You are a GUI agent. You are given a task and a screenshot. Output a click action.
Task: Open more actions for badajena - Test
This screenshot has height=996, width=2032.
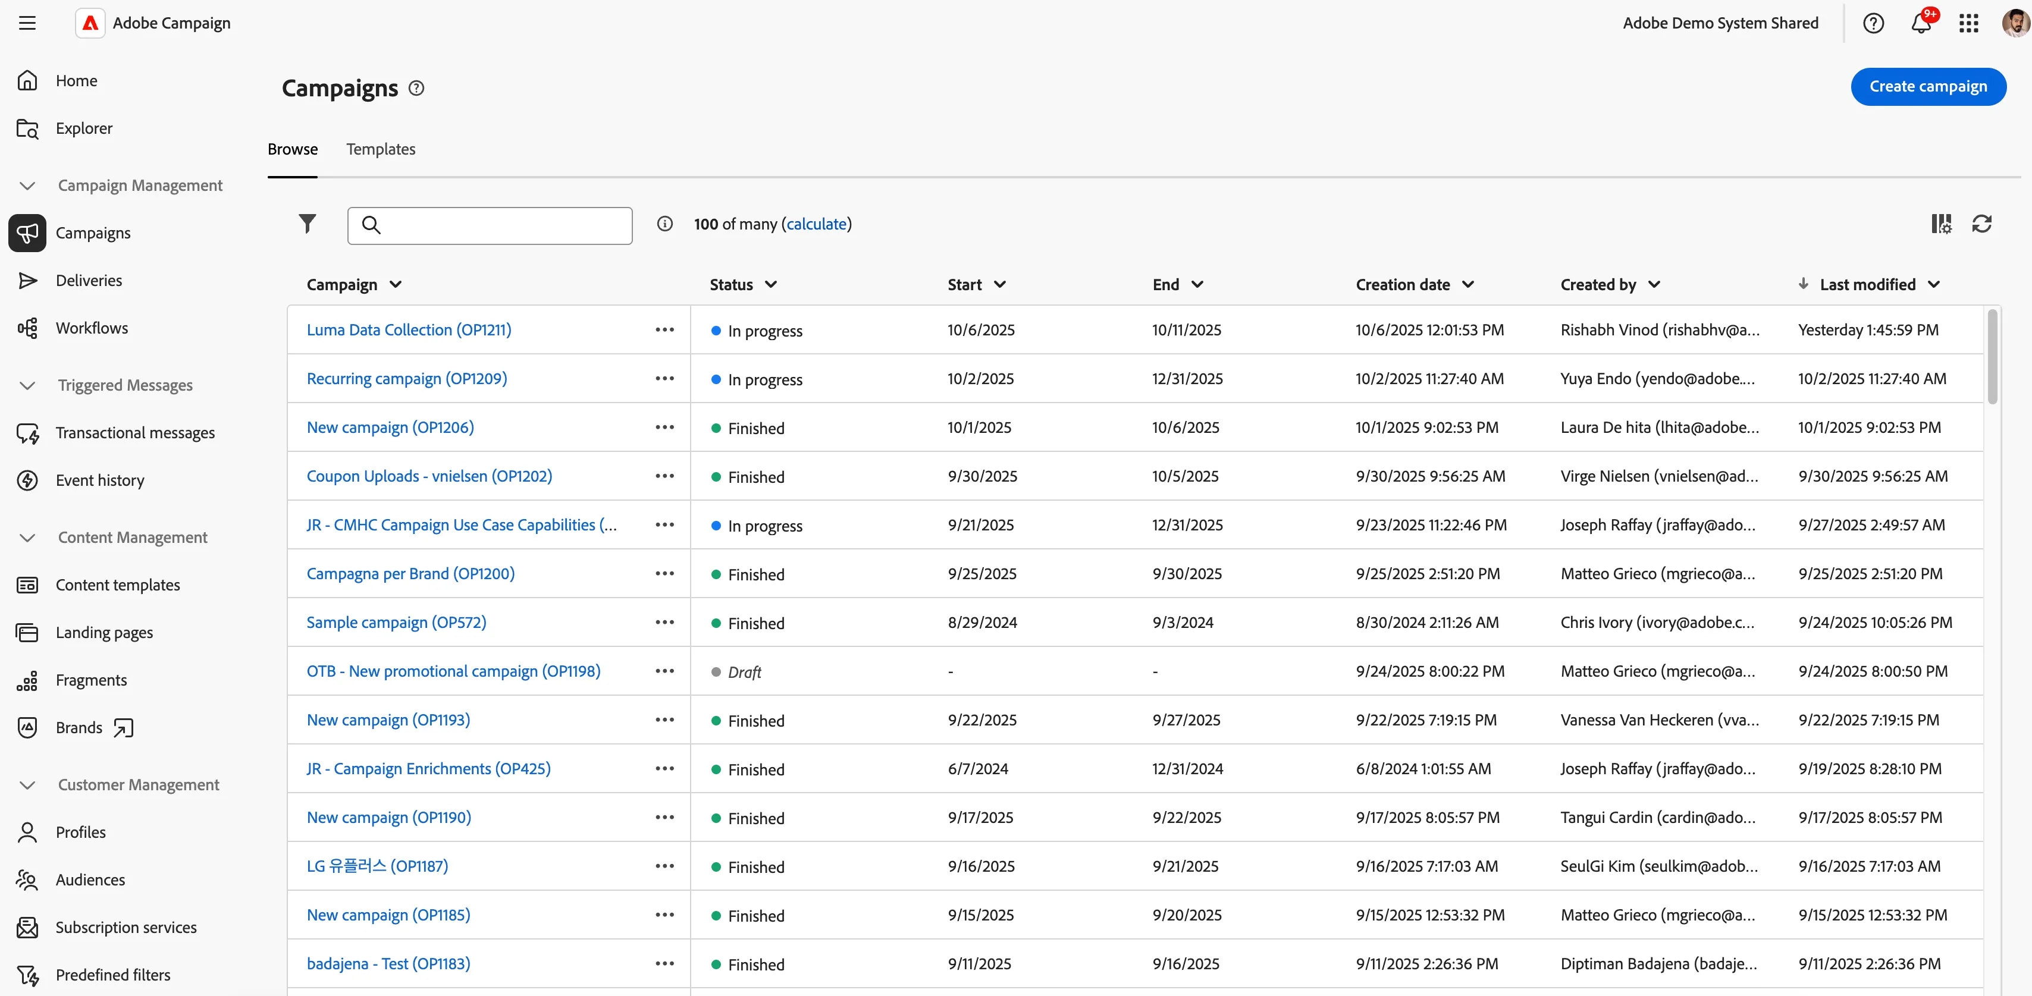pos(665,964)
